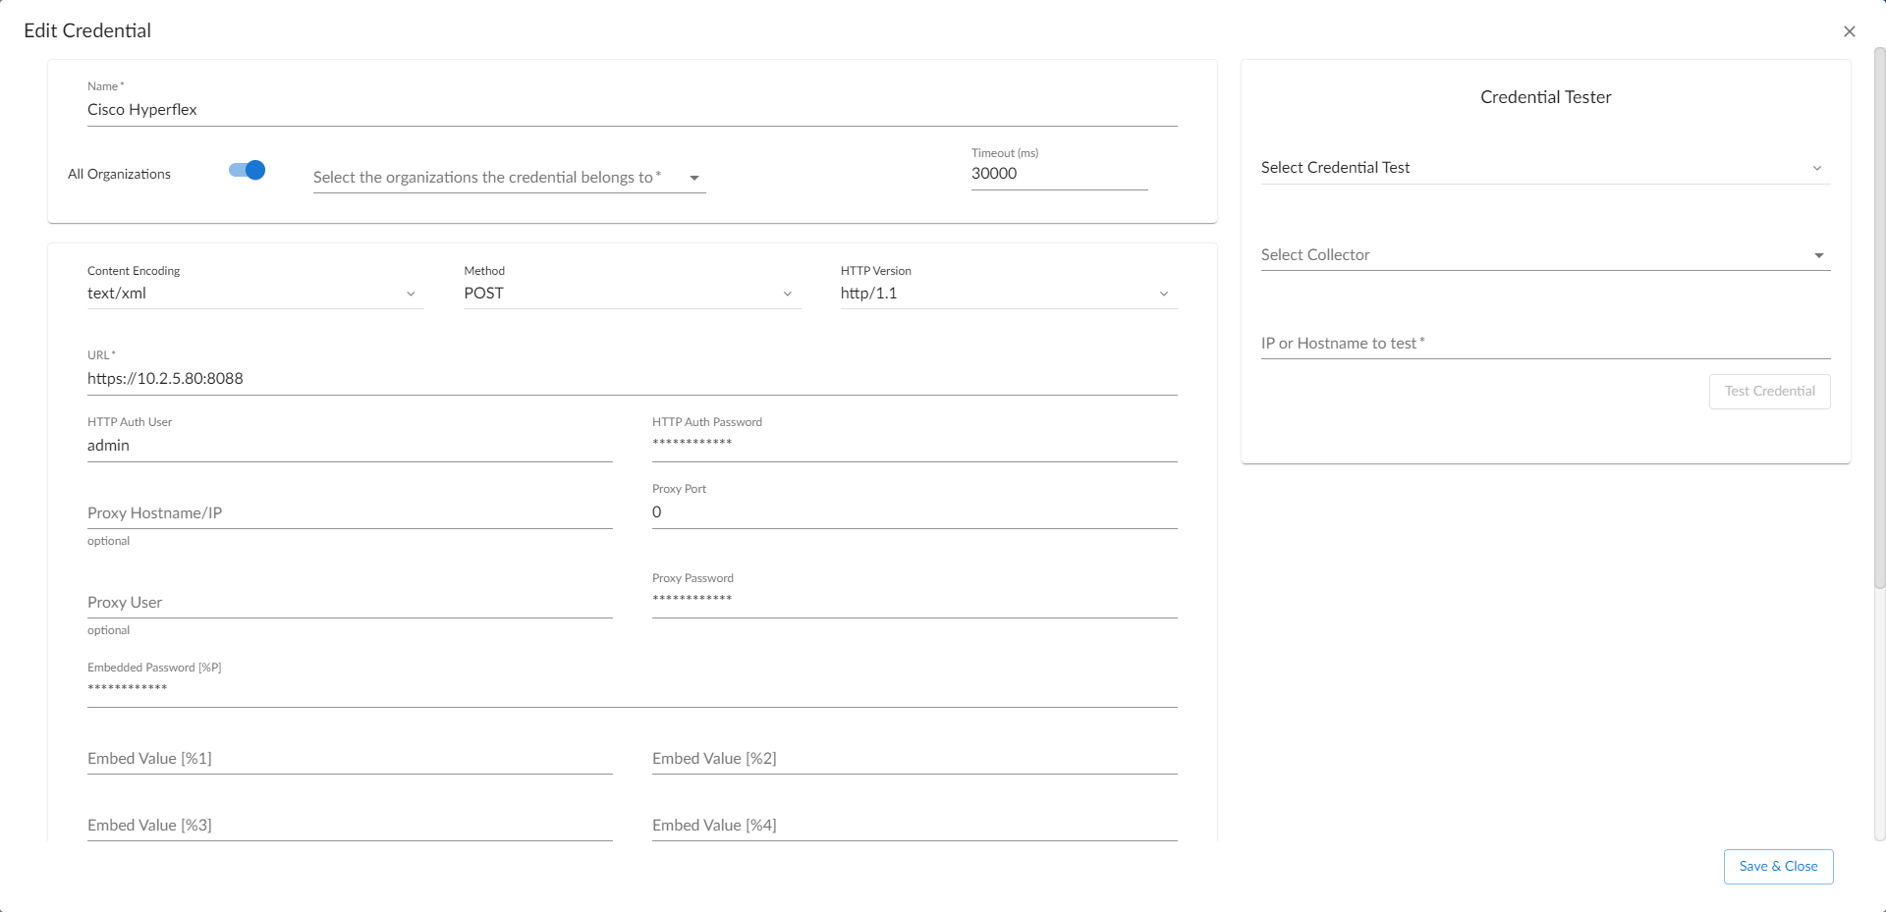Click the Proxy Port field
The image size is (1886, 912).
(x=915, y=512)
